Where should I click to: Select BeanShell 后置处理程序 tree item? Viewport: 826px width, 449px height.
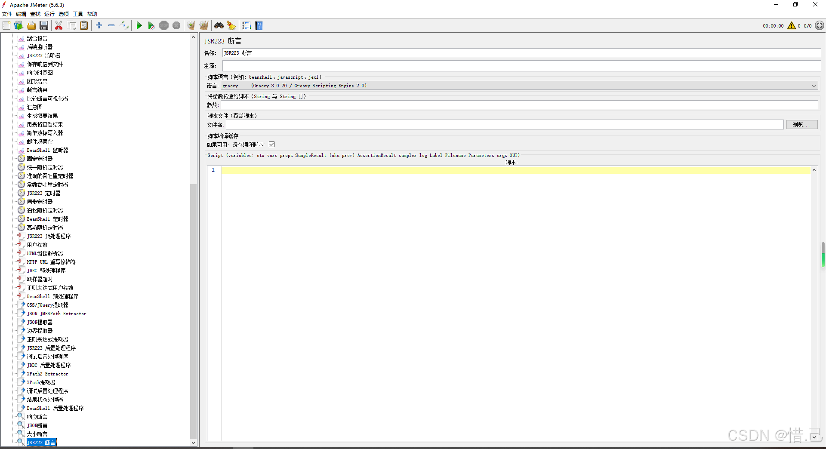55,408
